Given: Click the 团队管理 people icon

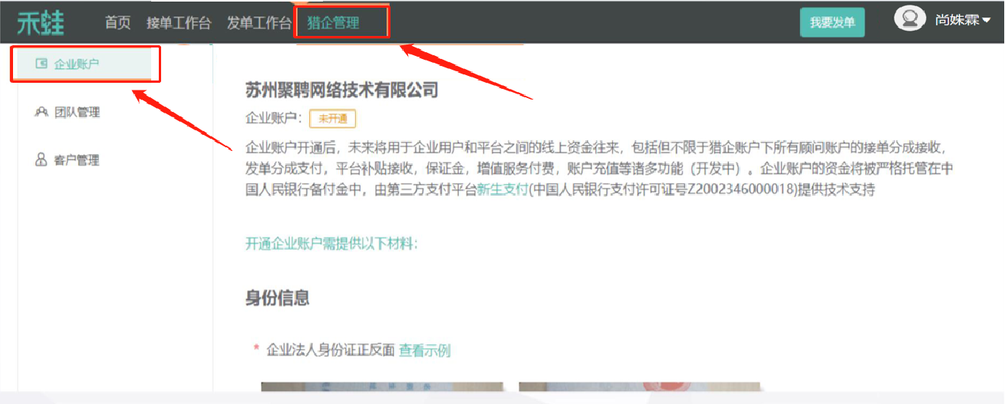Looking at the screenshot, I should point(41,113).
